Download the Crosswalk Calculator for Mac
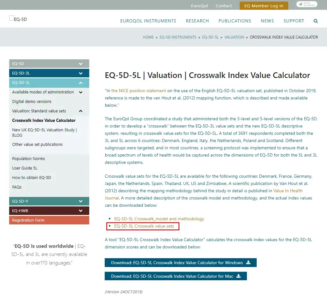327x303 pixels. [x=176, y=276]
